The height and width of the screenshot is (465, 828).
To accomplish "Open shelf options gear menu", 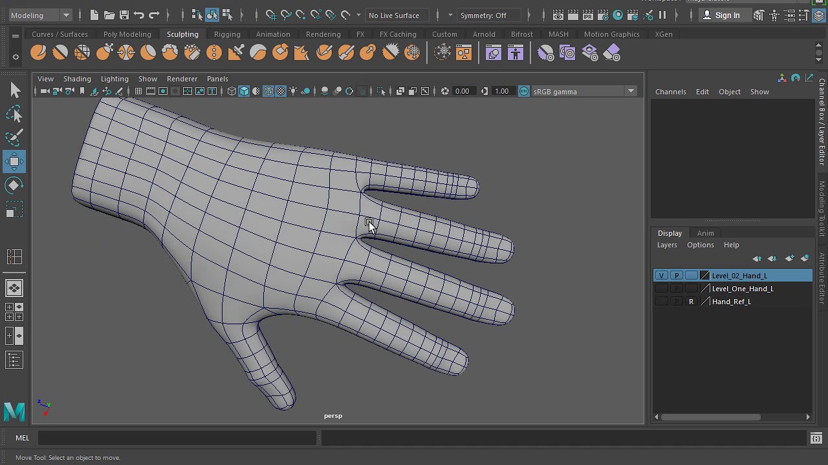I will (16, 57).
